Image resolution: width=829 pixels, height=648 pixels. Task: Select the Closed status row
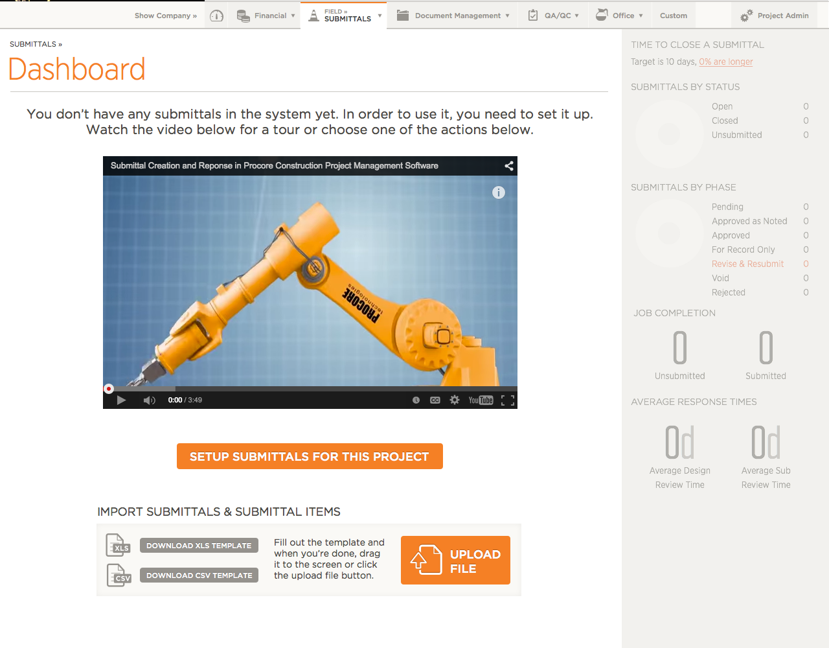(x=760, y=121)
